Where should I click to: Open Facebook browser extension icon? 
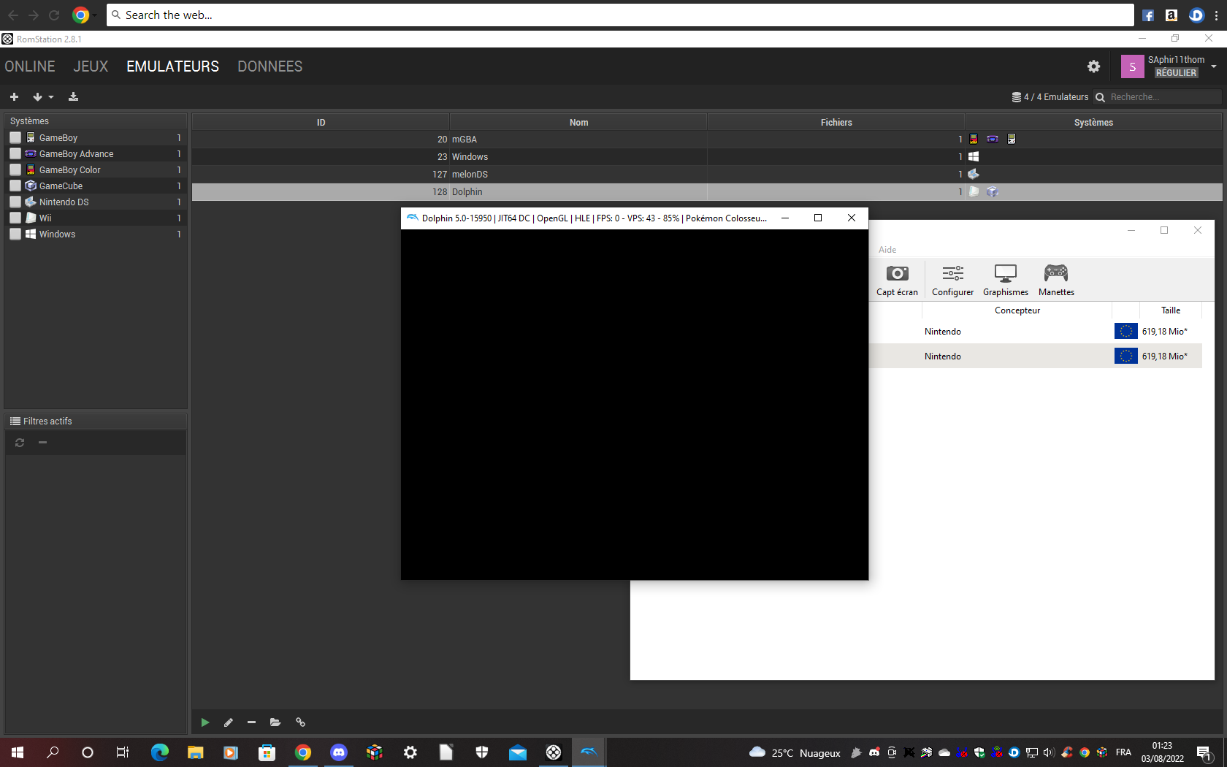[1148, 15]
